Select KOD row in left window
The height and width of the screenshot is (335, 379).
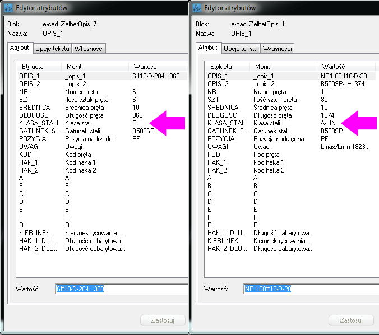[102, 155]
